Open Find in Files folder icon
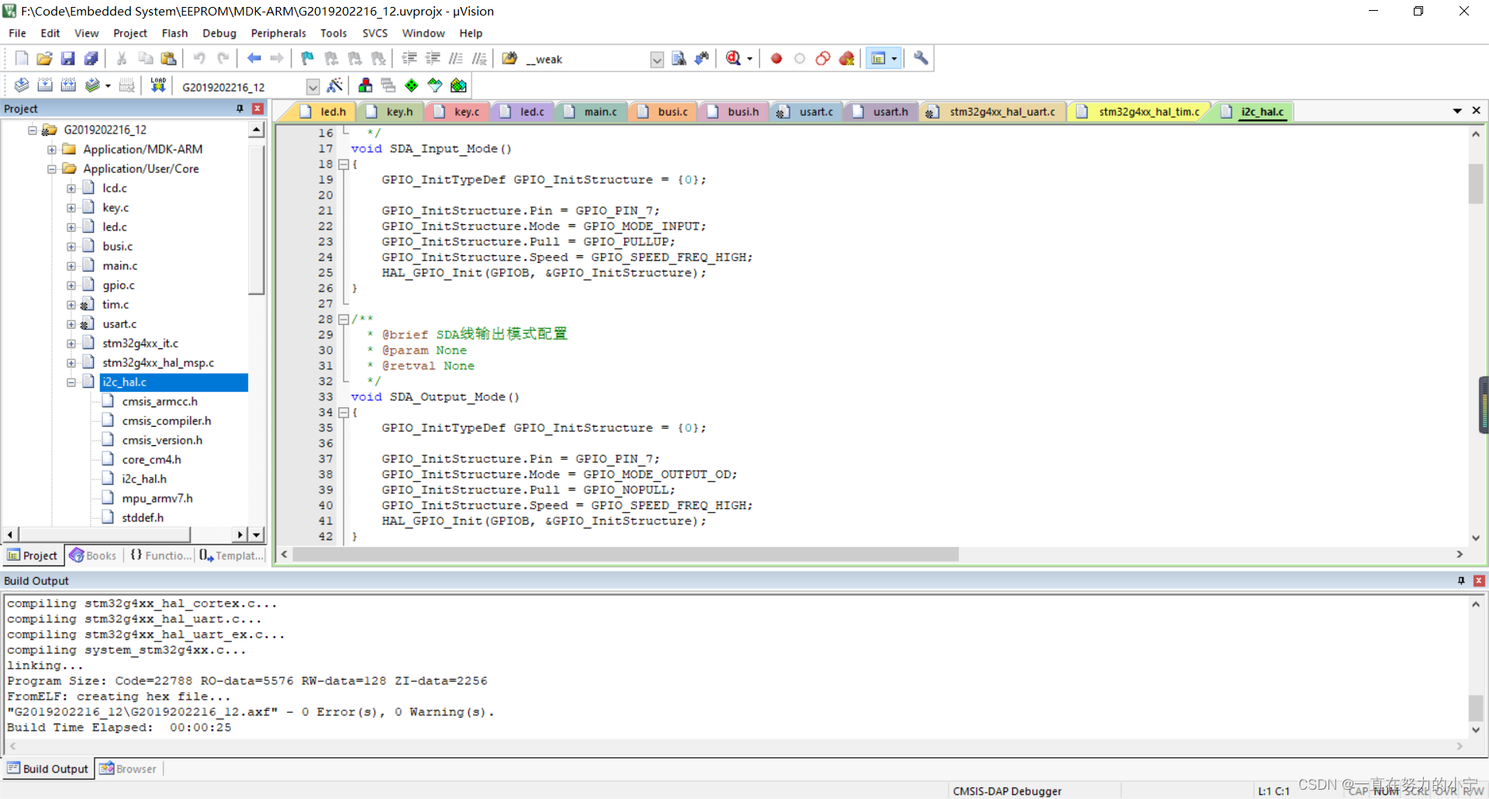Image resolution: width=1489 pixels, height=799 pixels. [x=510, y=59]
